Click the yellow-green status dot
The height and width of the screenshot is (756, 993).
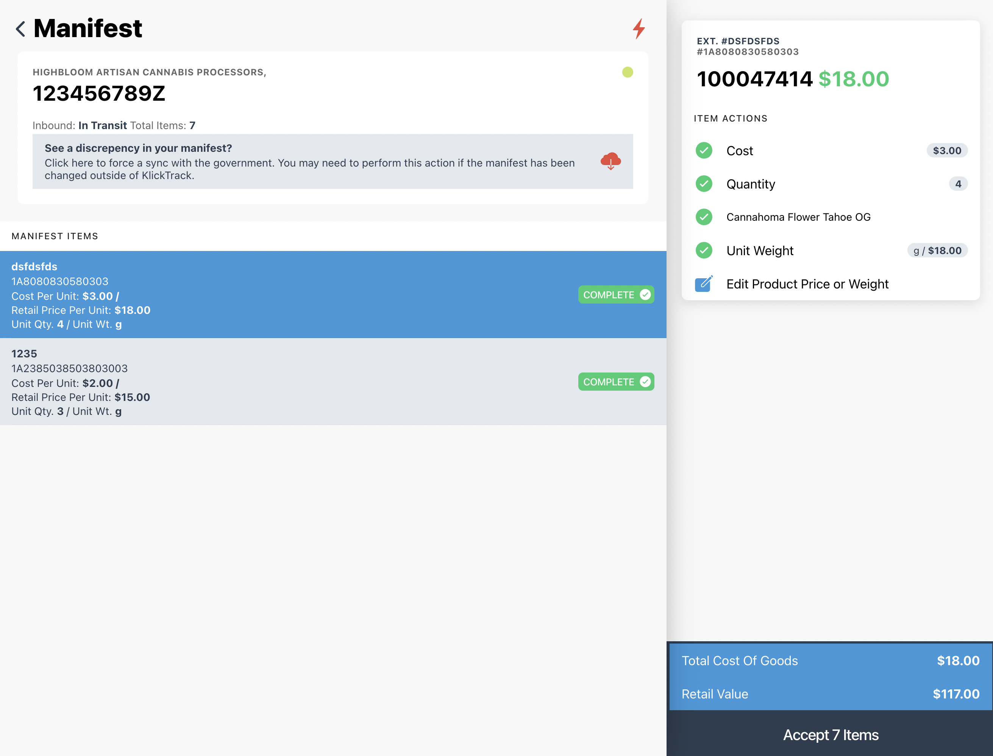(628, 72)
